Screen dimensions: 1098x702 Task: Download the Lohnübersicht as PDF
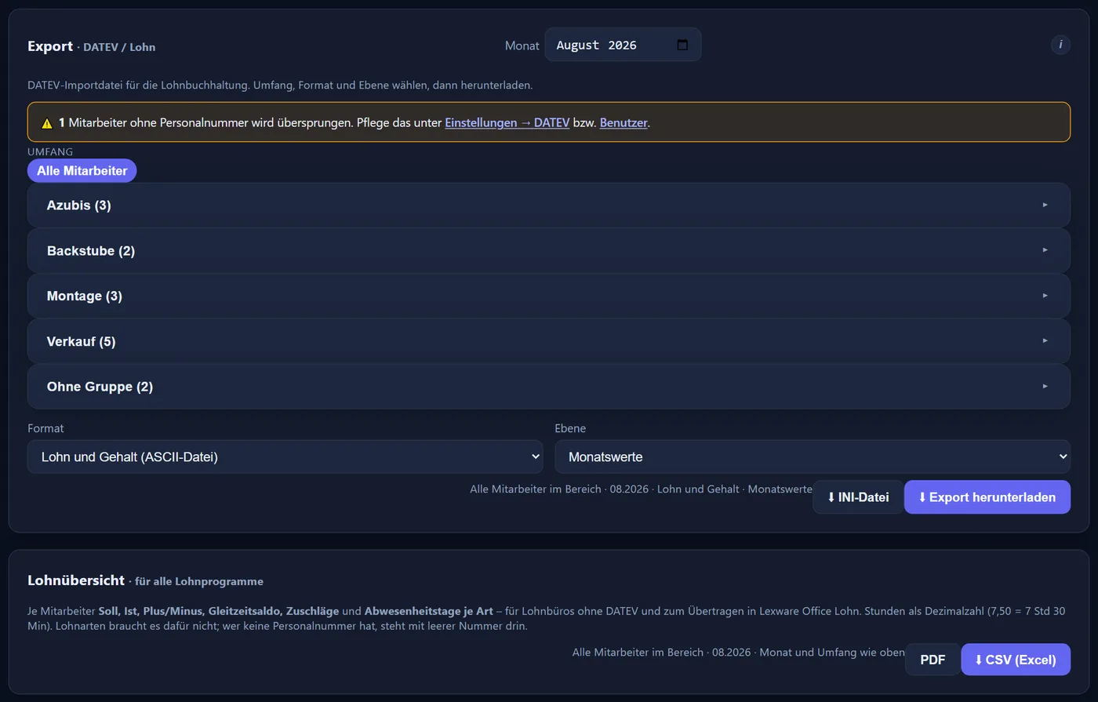point(933,660)
